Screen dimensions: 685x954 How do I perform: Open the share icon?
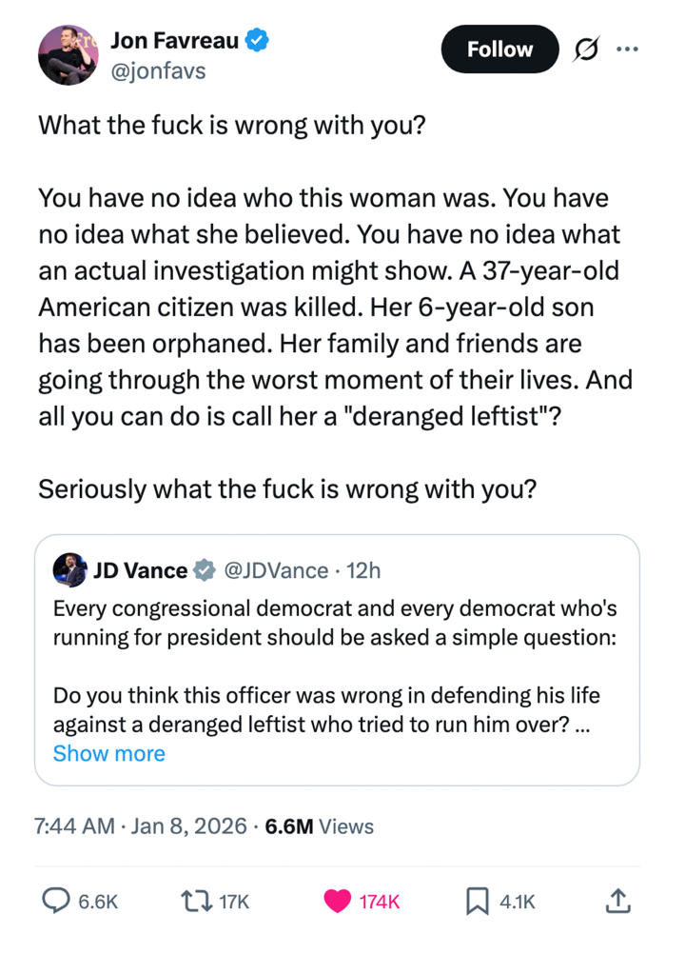point(616,899)
